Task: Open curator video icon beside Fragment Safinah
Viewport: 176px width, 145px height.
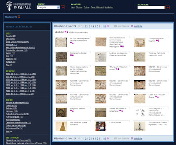Action: tap(72, 111)
